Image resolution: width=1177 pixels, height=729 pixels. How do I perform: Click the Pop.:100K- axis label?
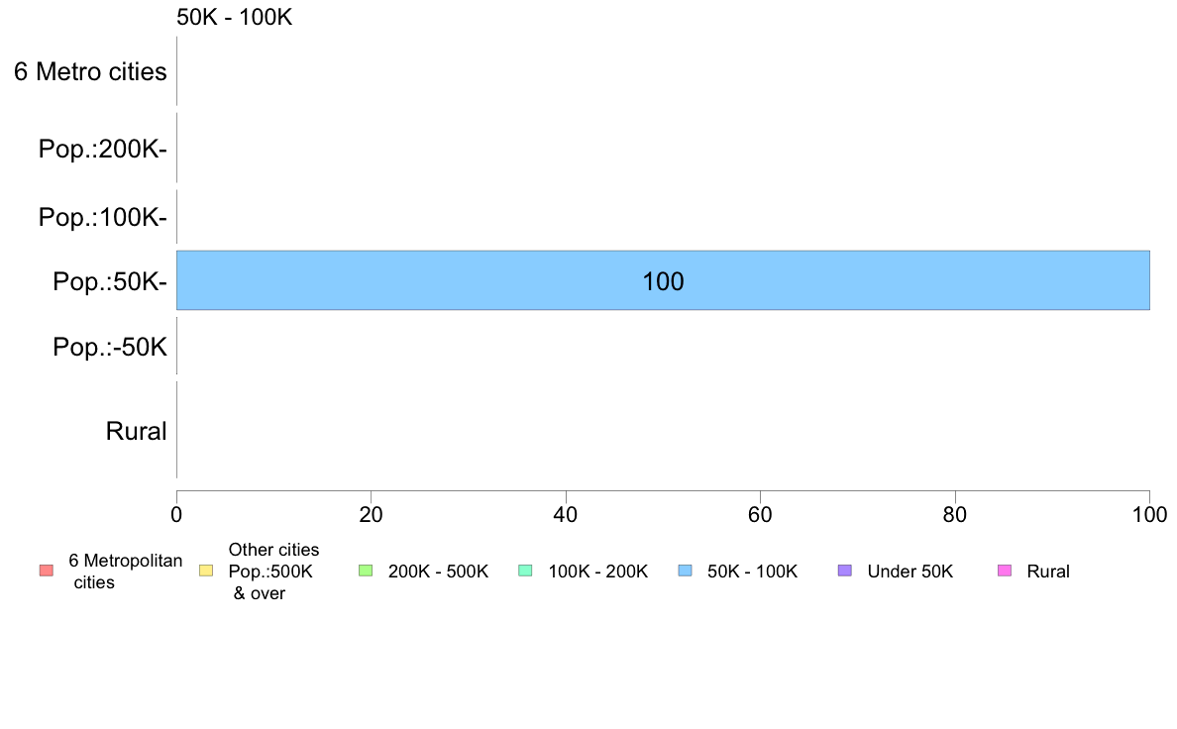(x=103, y=217)
